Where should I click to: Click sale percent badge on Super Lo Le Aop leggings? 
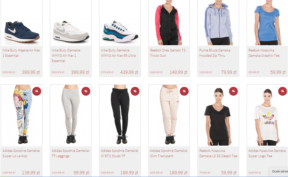click(37, 91)
